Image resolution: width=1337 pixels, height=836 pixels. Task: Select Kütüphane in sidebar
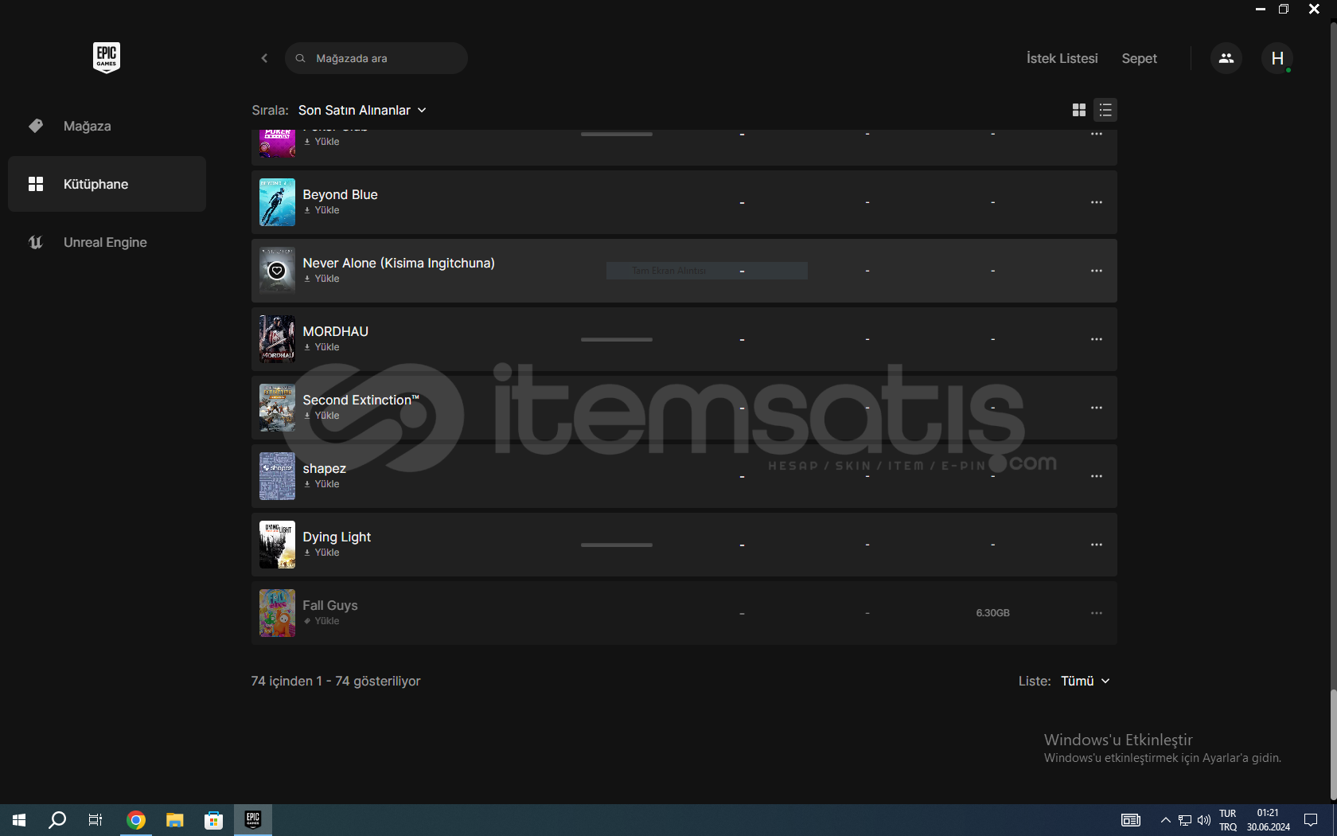[107, 184]
